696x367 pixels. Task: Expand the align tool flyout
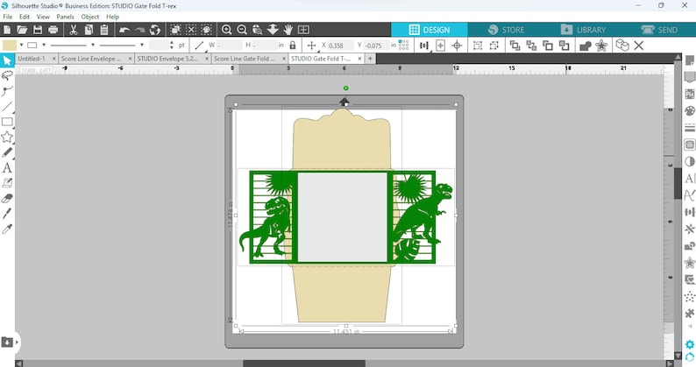point(424,46)
